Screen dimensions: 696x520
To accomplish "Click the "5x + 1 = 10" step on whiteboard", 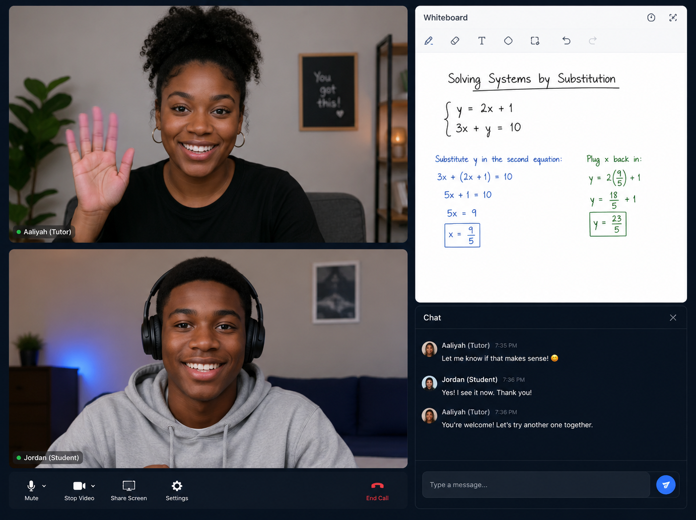I will tap(468, 195).
